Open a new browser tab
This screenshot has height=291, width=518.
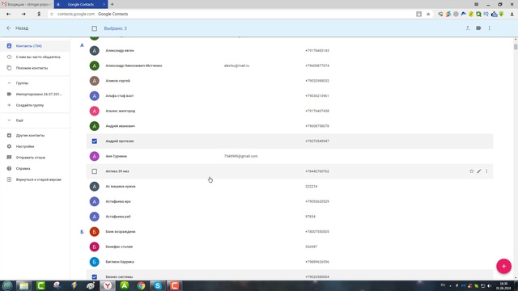pyautogui.click(x=112, y=4)
